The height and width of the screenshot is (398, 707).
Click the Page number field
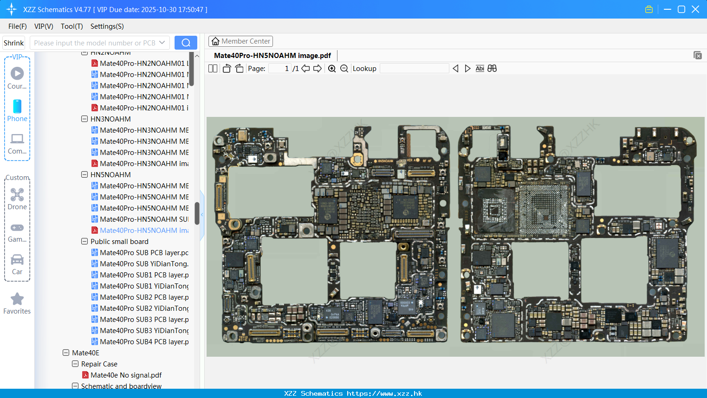pos(279,69)
